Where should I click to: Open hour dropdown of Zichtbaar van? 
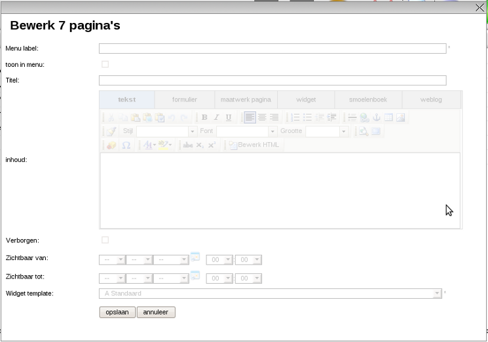(219, 259)
